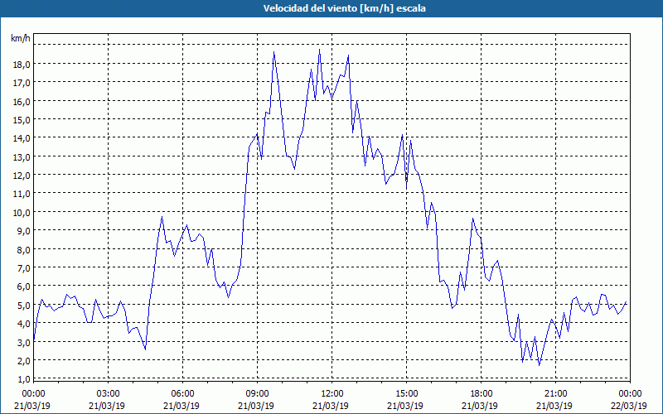Click the 21:00 time label
Screen dimensions: 663x414
coord(555,394)
